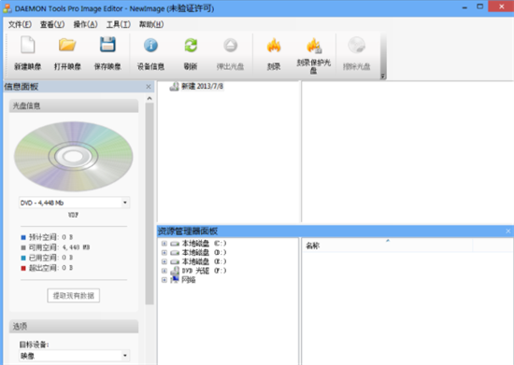
Task: Click the 目标设备: label
Action: 34,344
